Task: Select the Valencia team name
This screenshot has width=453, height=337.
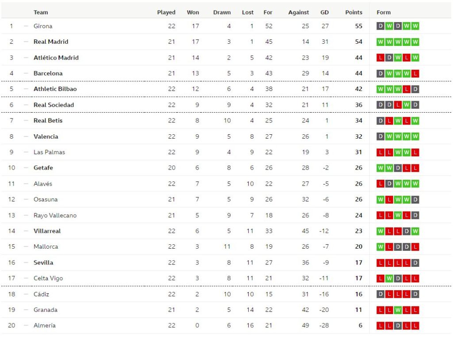Action: click(x=46, y=136)
